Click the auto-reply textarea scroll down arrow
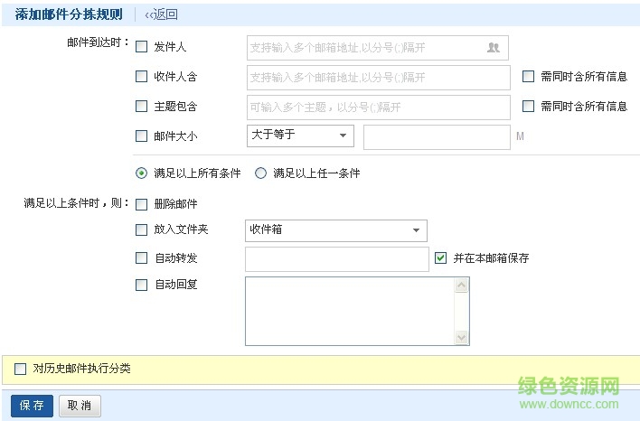Viewport: 640px width, 421px height. [x=462, y=338]
